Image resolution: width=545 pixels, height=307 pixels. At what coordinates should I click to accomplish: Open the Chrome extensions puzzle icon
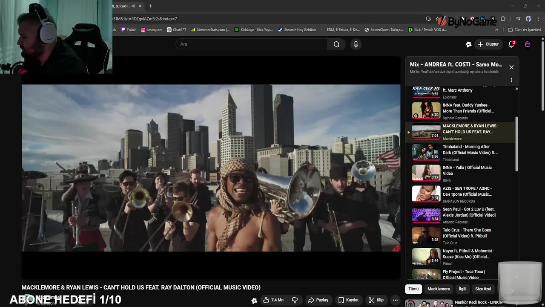pyautogui.click(x=503, y=19)
